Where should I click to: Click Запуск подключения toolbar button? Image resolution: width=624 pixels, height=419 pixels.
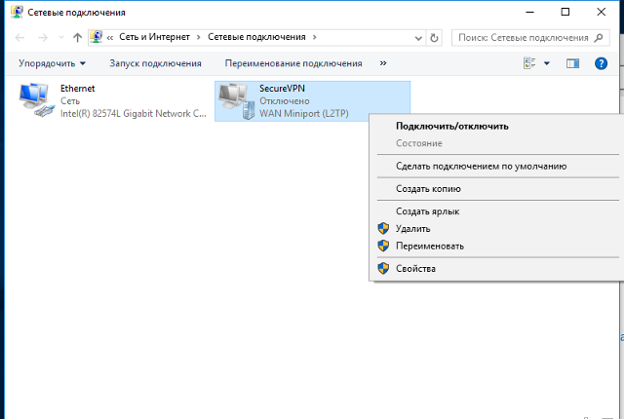(x=155, y=63)
